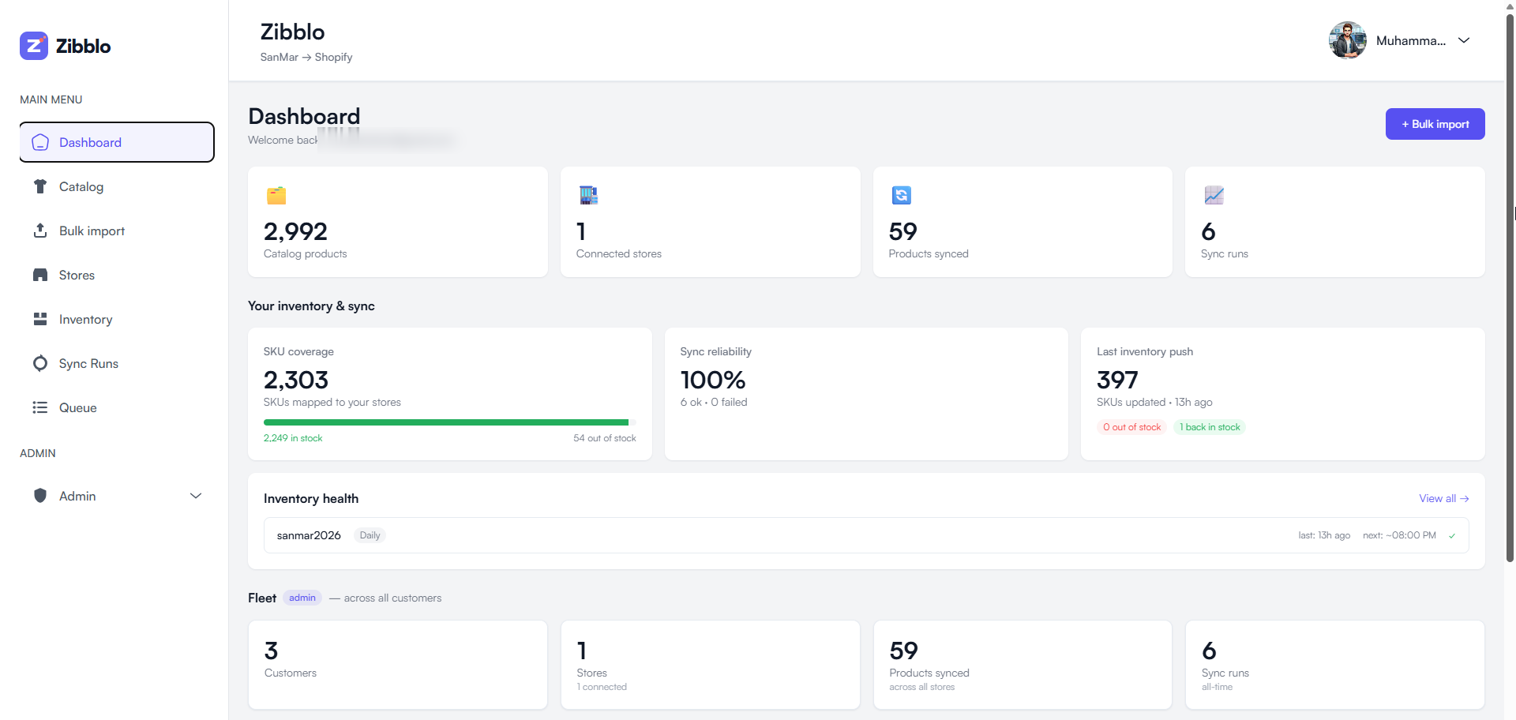
Task: Click the Connected stores label
Action: pyautogui.click(x=619, y=253)
